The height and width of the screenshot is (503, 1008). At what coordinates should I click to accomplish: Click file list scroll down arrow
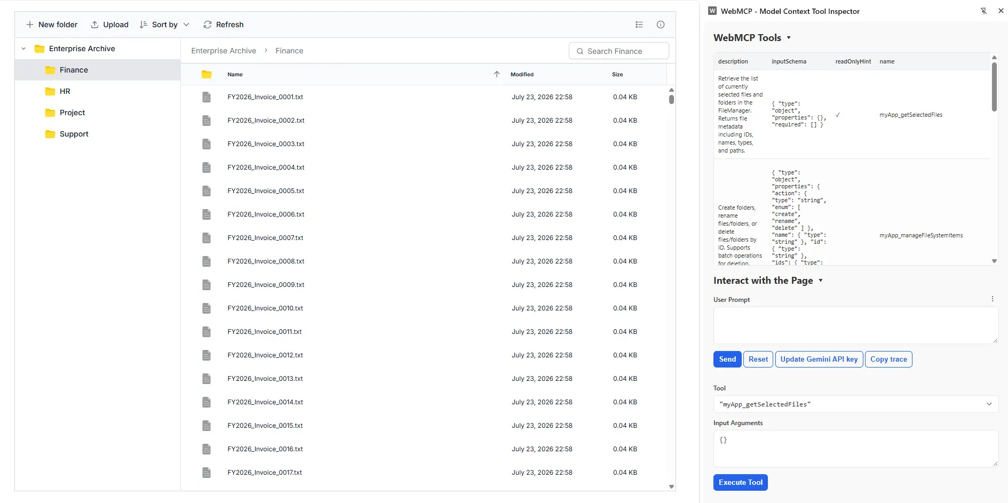point(671,486)
